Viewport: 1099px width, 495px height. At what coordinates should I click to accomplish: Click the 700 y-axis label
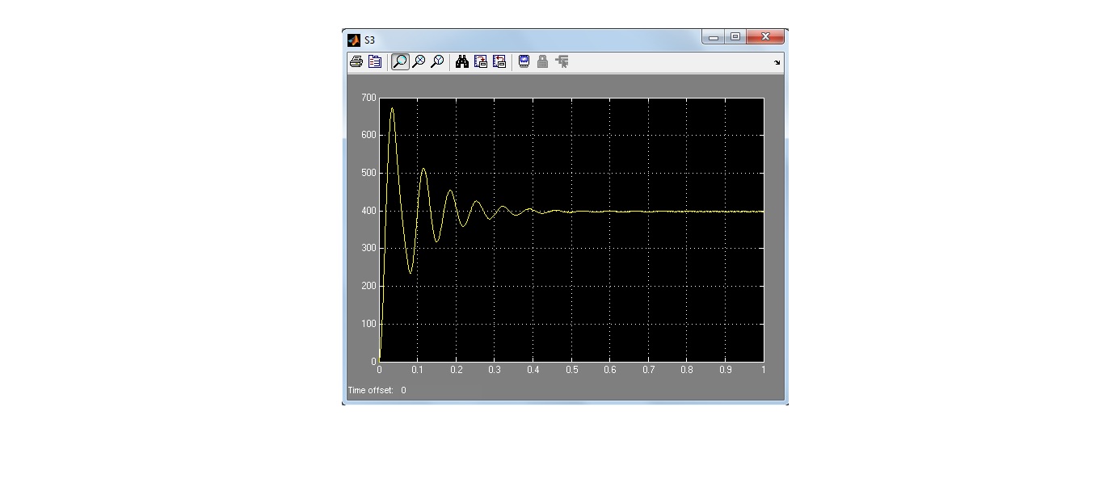point(368,98)
